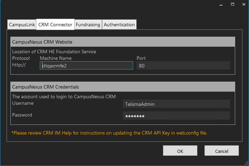249x166 pixels.
Task: Click the orange CRM API Key notice
Action: point(109,133)
